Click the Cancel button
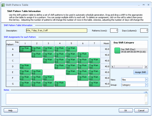This screenshot has height=120, width=152. tap(141, 110)
